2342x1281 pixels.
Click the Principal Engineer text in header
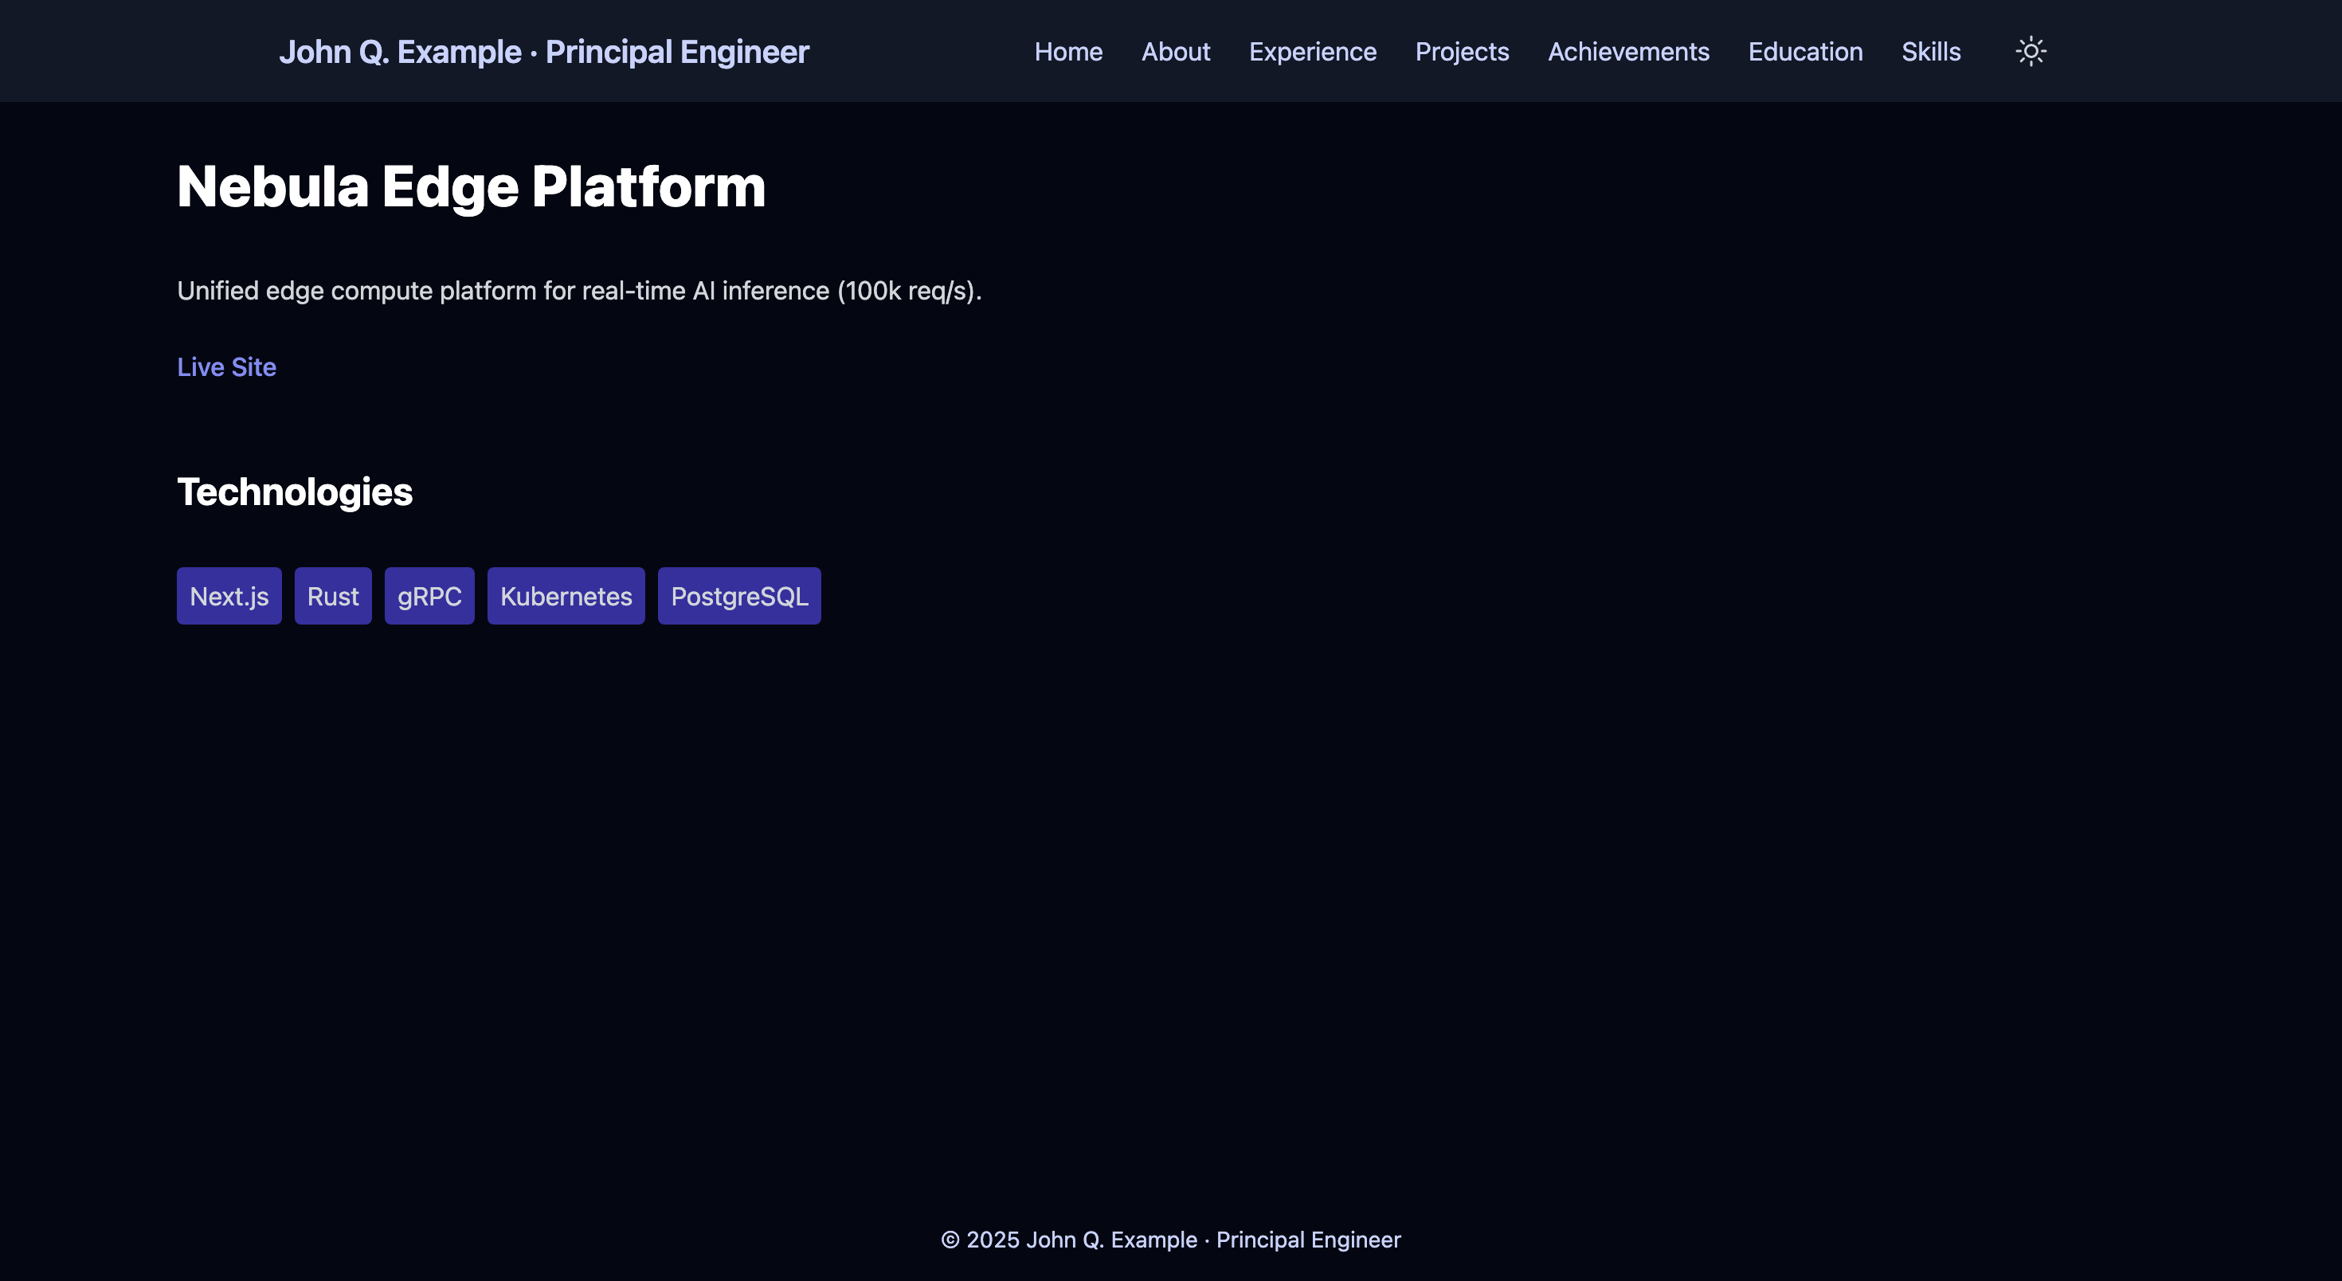click(x=676, y=52)
